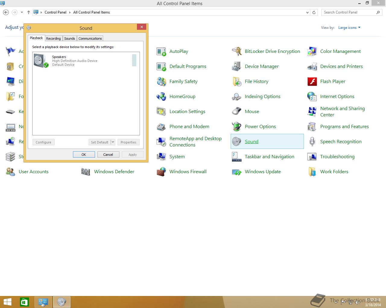
Task: Open the Location Settings icon
Action: (161, 112)
